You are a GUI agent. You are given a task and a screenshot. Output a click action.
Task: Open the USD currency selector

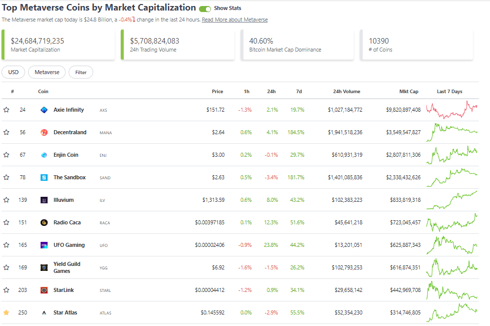(x=13, y=72)
